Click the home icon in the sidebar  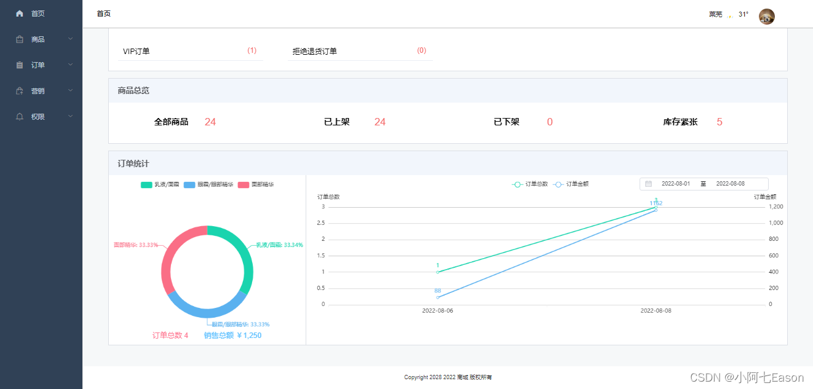click(x=20, y=13)
